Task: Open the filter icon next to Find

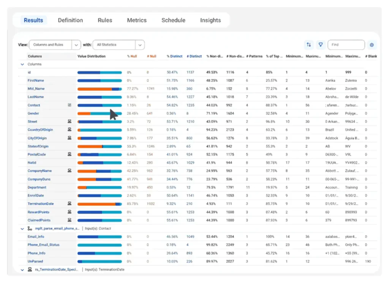Action: point(321,44)
